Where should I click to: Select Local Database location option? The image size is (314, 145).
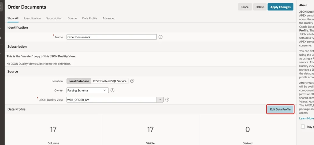coord(79,81)
